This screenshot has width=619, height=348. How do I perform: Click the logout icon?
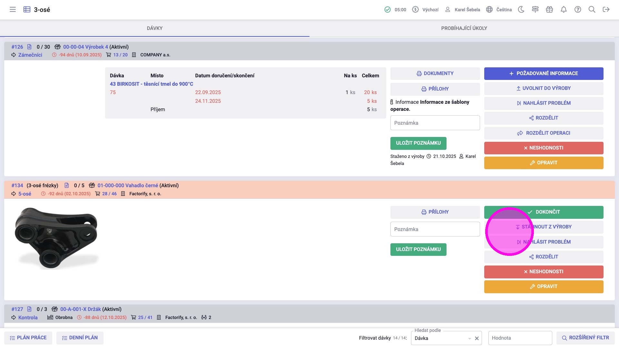point(606,10)
